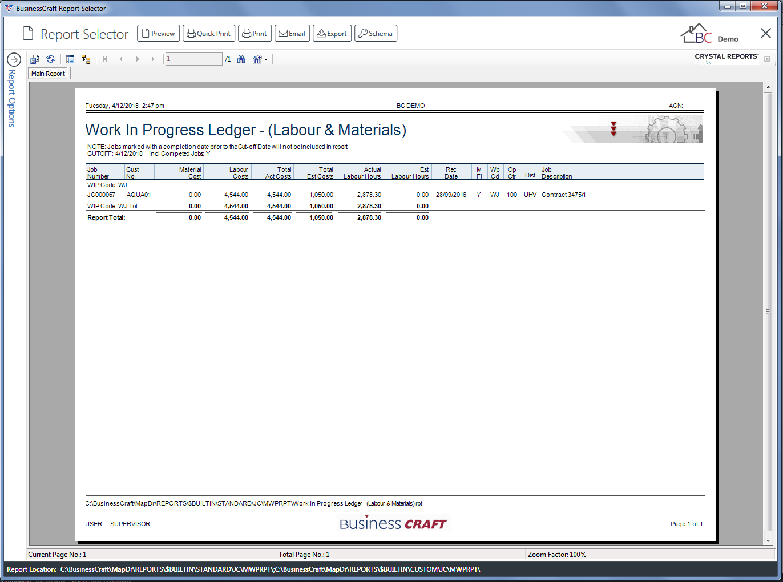
Task: Click the Quick Print button
Action: [209, 33]
